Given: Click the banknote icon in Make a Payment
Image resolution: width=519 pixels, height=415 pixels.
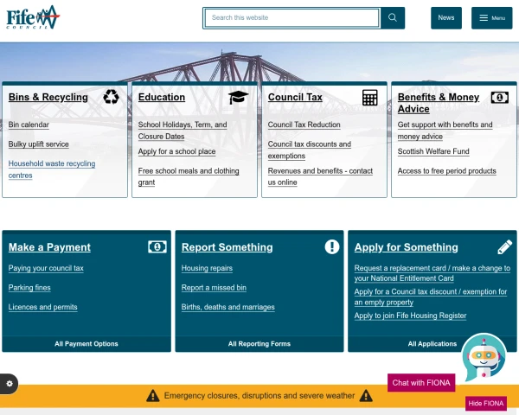Looking at the screenshot, I should tap(157, 247).
